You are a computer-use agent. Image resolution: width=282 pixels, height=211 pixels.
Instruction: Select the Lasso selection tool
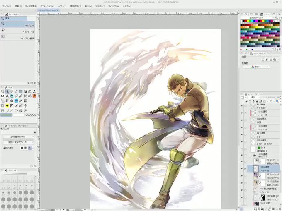[x=12, y=91]
